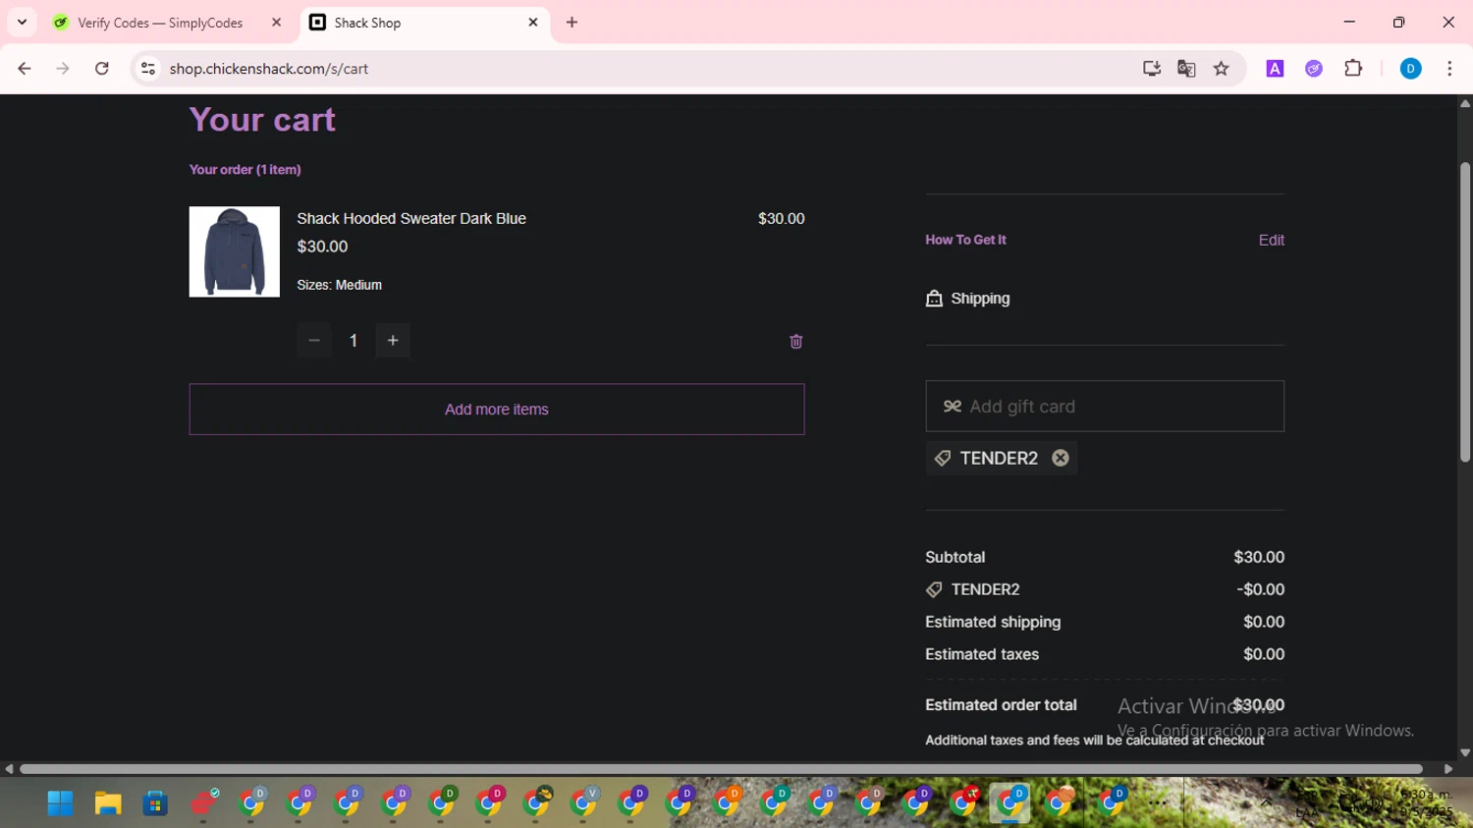Click the vertical scrollbar thumb

(x=1465, y=312)
